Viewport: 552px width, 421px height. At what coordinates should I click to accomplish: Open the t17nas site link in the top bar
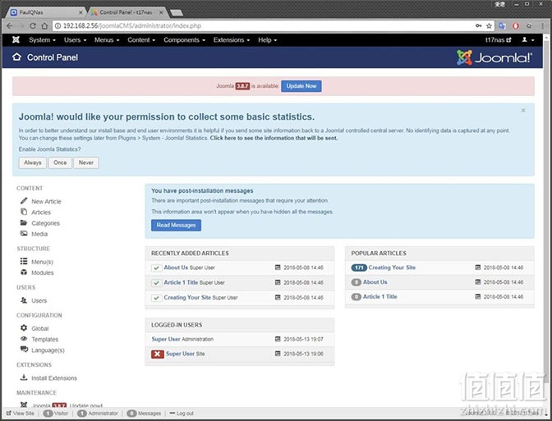click(x=498, y=39)
